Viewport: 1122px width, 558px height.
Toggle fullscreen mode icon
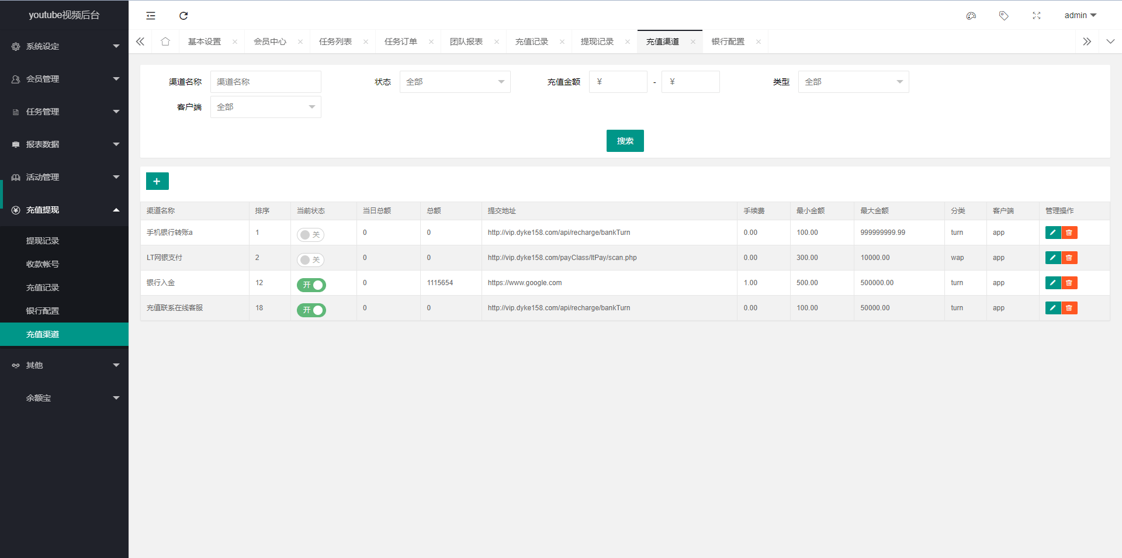tap(1036, 16)
